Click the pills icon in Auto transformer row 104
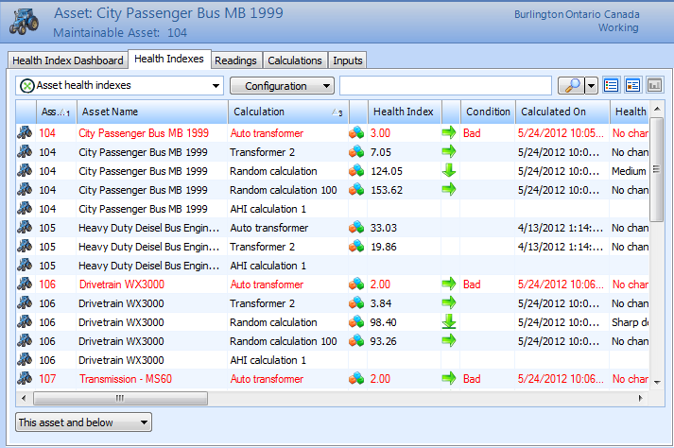The image size is (674, 448). point(357,133)
